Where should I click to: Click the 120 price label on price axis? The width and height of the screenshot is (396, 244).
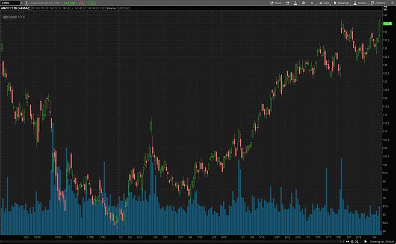[x=385, y=98]
